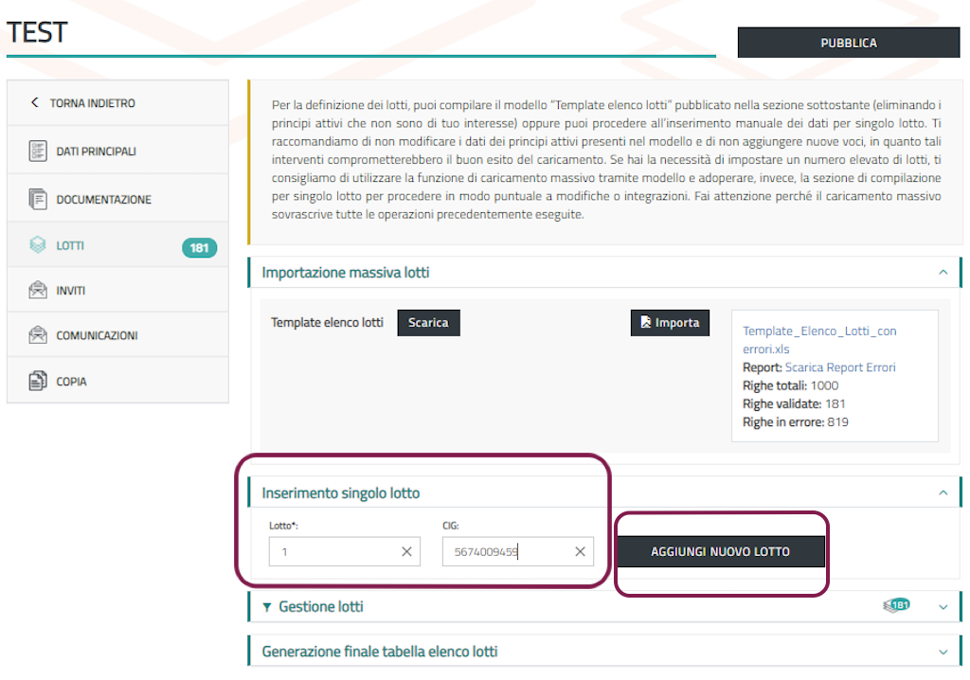Screen dimensions: 970x680
Task: Click the Importa button
Action: [670, 323]
